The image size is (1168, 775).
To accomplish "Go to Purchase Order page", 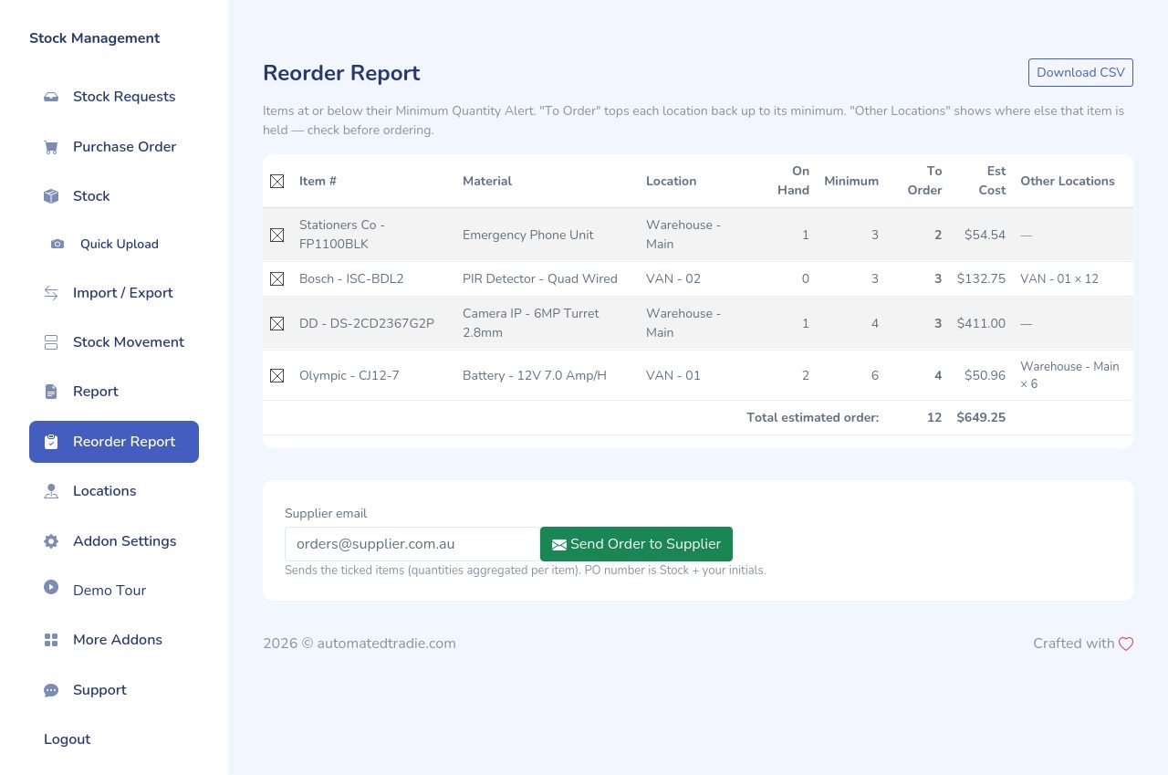I will coord(114,147).
